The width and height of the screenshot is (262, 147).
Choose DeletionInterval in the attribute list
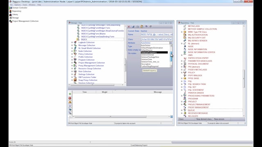point(155,55)
